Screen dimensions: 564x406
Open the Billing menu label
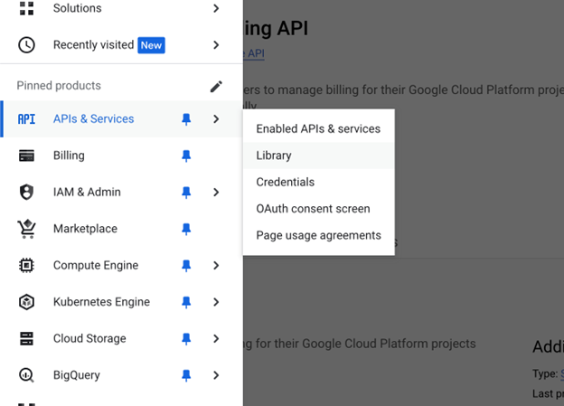click(x=69, y=156)
